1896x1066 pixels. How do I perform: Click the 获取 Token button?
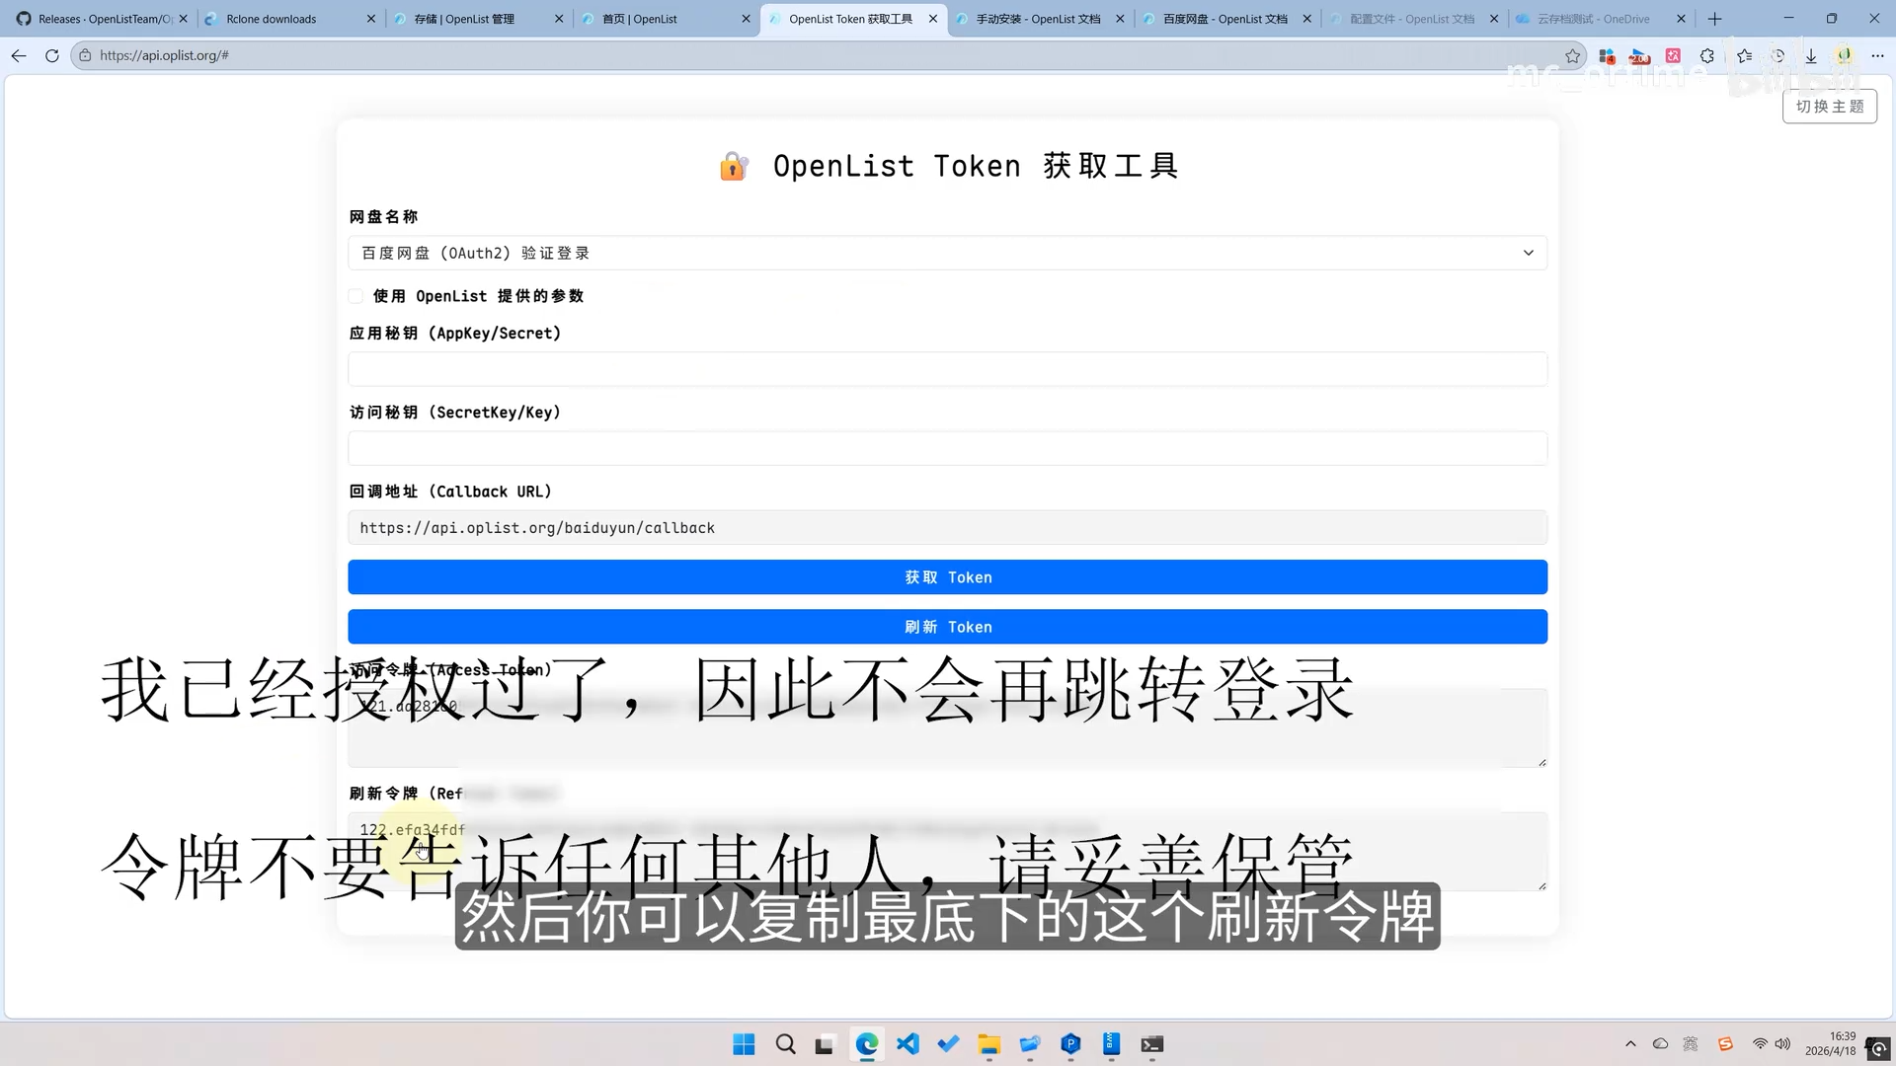[x=946, y=576]
